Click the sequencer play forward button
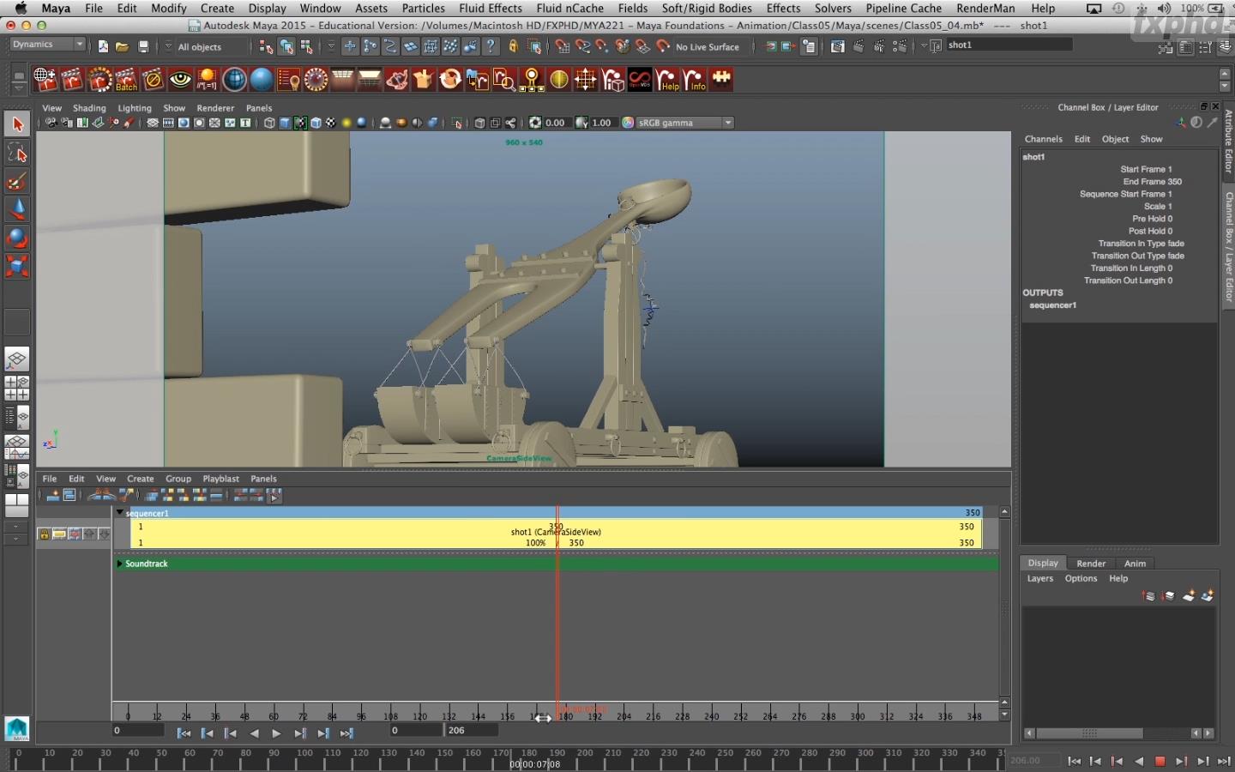The image size is (1235, 772). pos(276,733)
